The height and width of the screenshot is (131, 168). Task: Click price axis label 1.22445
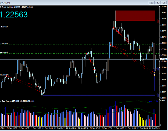163,74
